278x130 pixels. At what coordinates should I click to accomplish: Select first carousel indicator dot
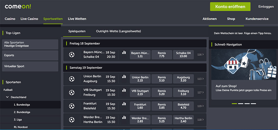pyautogui.click(x=234, y=104)
